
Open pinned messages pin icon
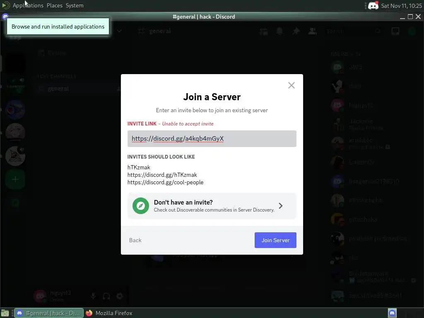[x=296, y=31]
